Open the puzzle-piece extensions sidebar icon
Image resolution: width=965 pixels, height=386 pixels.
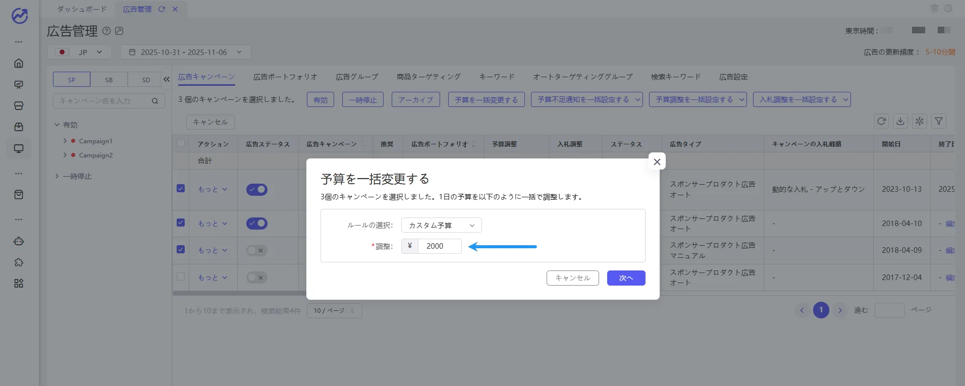coord(19,262)
